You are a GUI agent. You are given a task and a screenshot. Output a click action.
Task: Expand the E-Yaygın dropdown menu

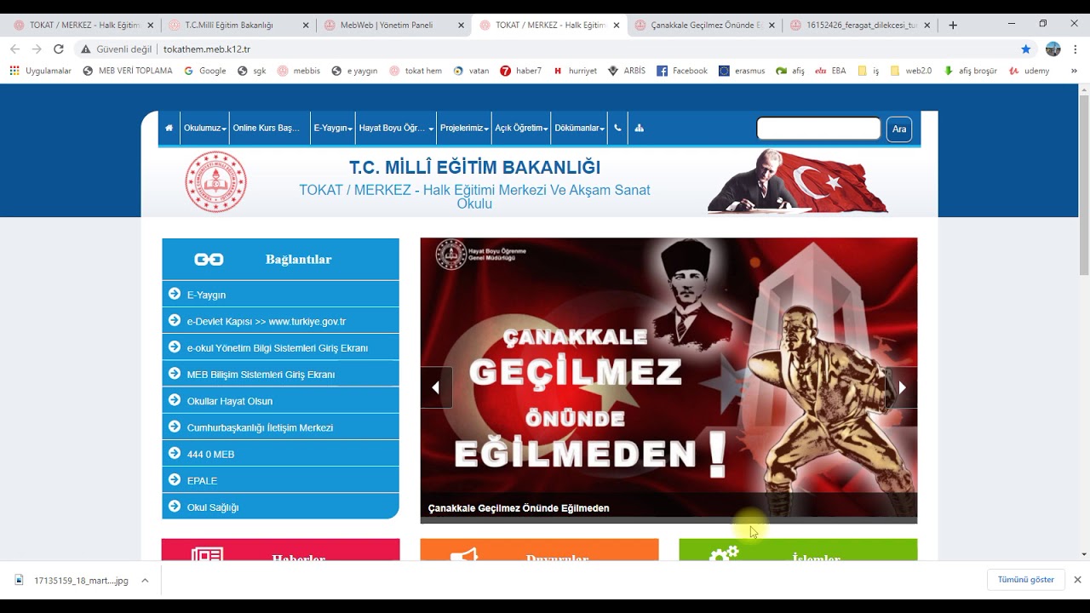click(333, 128)
